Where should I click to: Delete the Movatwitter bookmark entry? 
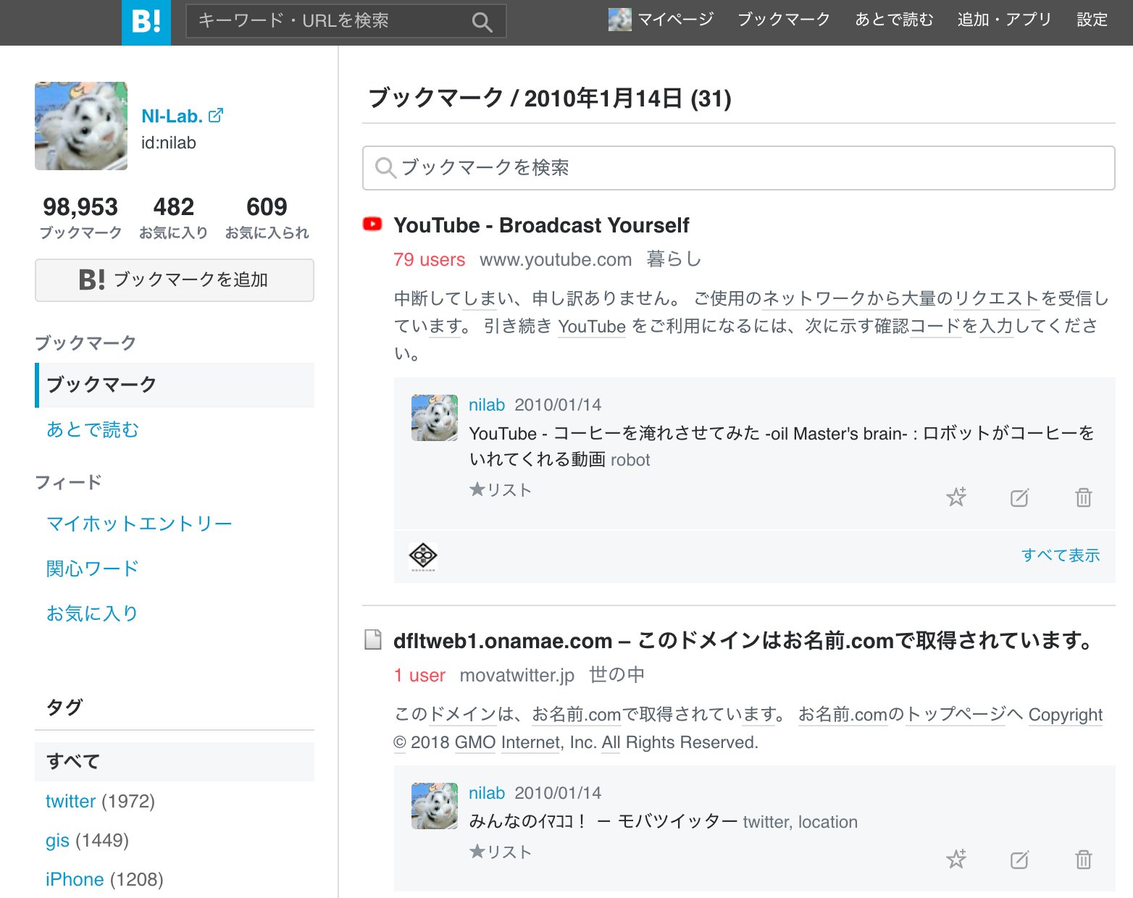coord(1083,860)
